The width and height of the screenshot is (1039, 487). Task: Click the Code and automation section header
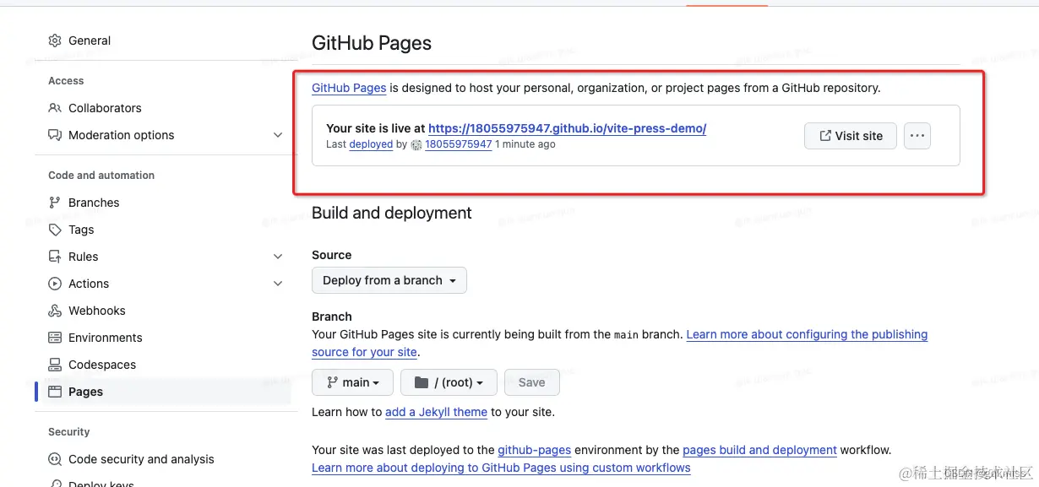click(101, 176)
